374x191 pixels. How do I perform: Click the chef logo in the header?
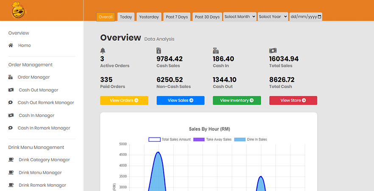19,10
